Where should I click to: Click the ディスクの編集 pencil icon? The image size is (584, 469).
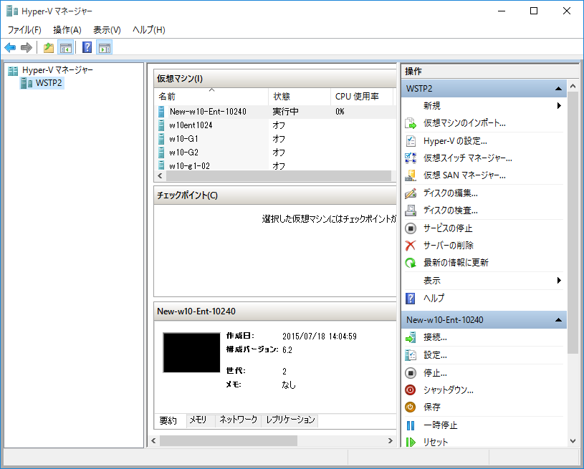[411, 193]
